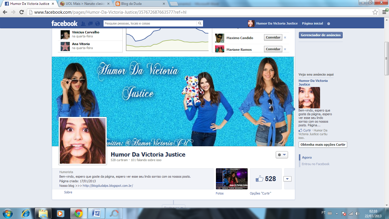Open the account settings gear in header
Viewport: 389px width, 219px height.
(x=329, y=24)
